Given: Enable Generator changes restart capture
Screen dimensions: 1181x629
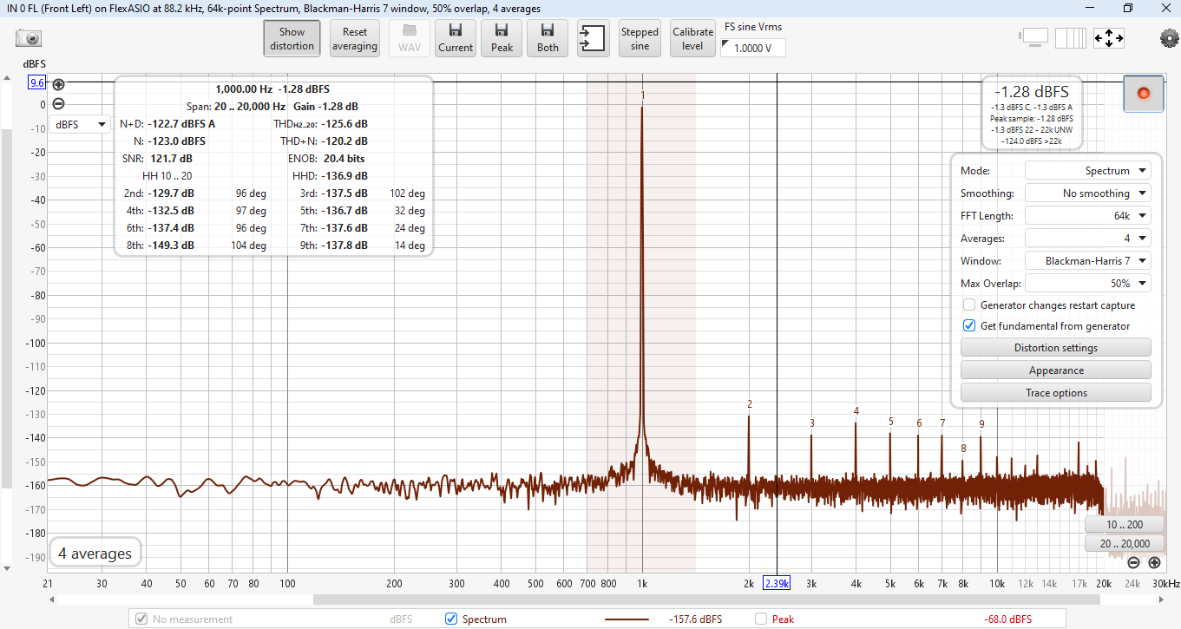Looking at the screenshot, I should [969, 305].
